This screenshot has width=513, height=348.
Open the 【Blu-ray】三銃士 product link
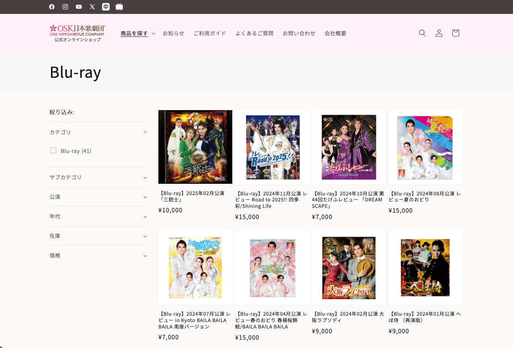(191, 196)
